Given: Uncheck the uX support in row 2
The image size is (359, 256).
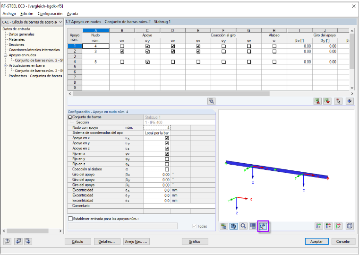Looking at the screenshot, I should [x=122, y=52].
